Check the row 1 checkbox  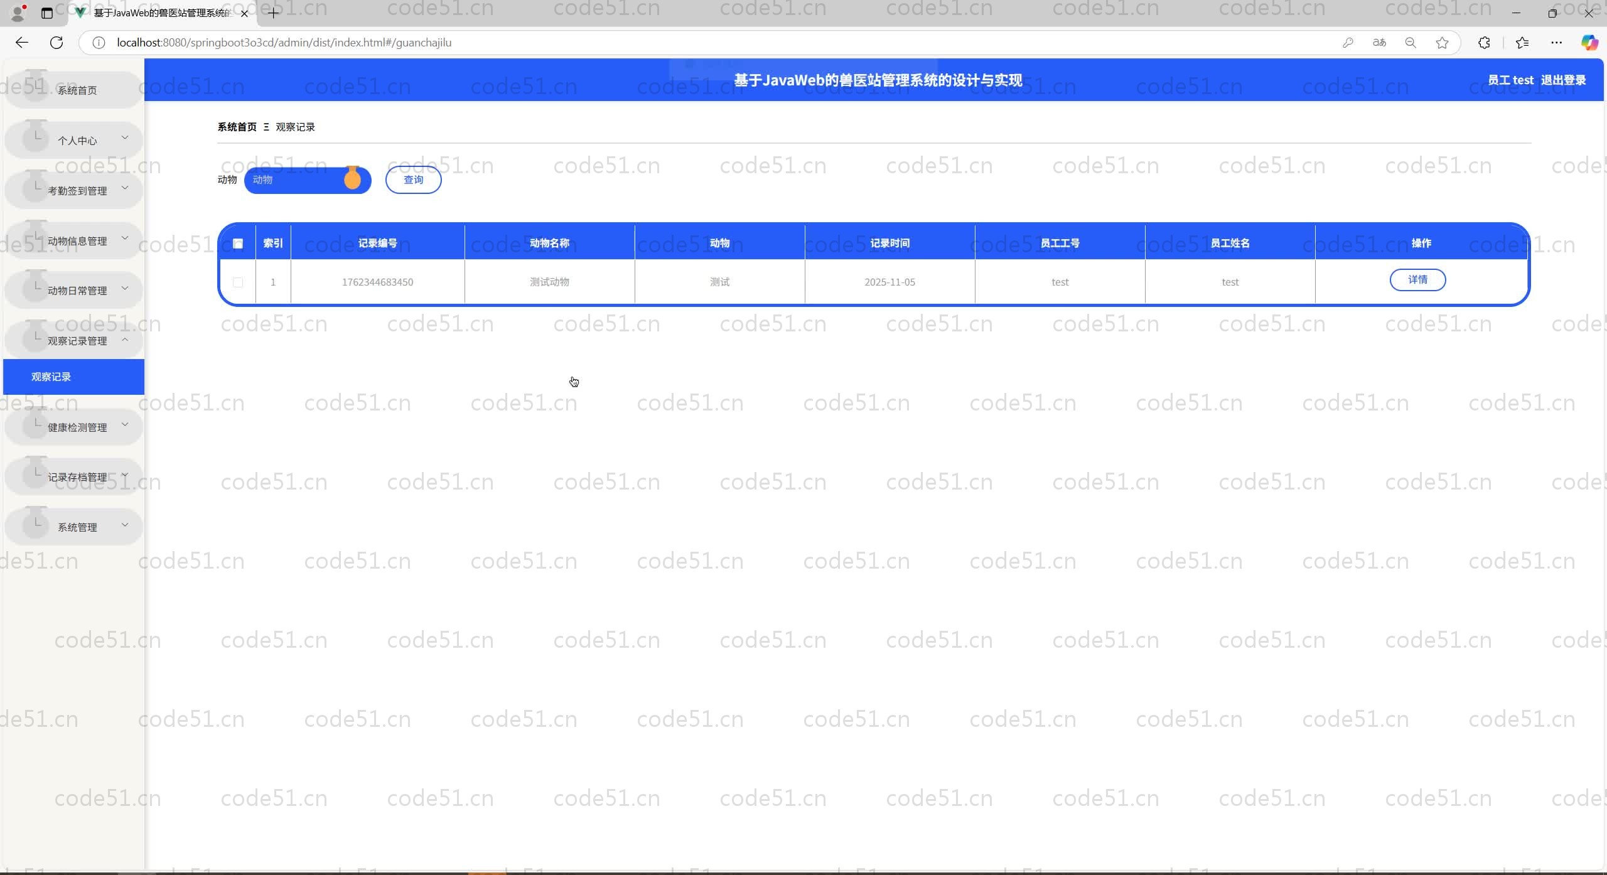(238, 282)
